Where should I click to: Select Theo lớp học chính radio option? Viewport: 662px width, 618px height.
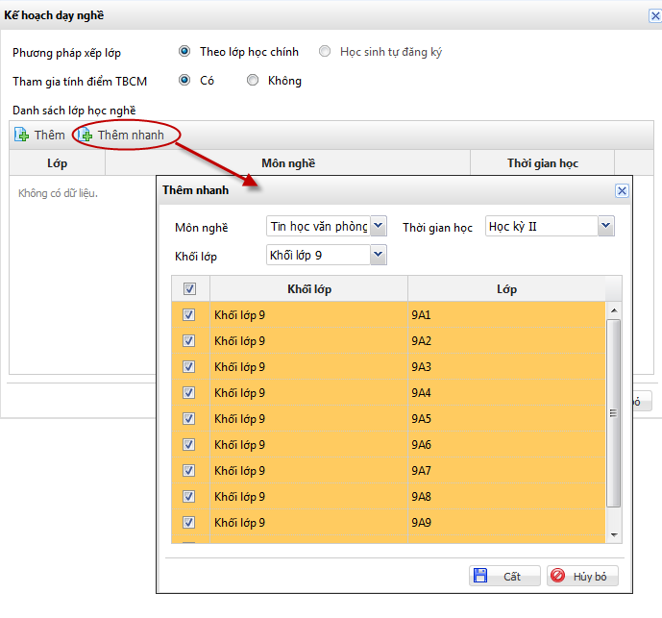click(184, 52)
